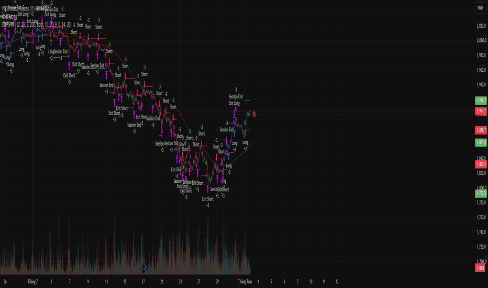Click the green 1,792.5 price label
This screenshot has height=288, width=488.
point(481,194)
